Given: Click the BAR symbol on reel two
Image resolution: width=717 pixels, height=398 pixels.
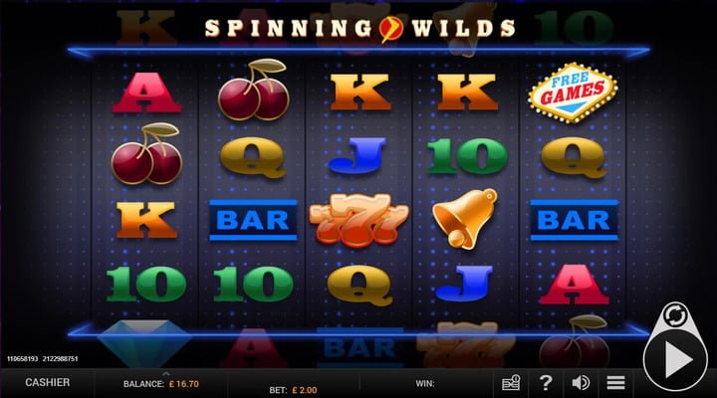Looking at the screenshot, I should point(253,220).
